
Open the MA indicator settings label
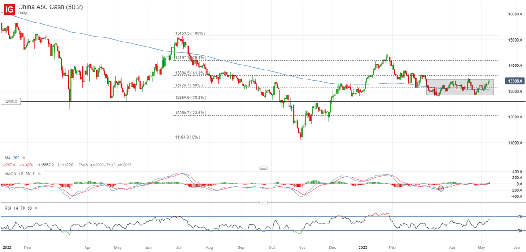(7, 158)
